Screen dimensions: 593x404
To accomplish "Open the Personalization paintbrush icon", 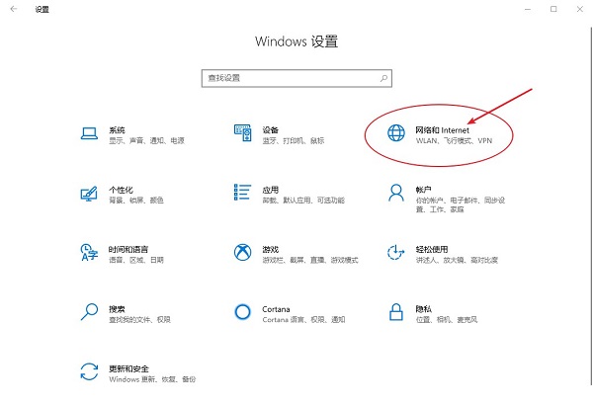I will (89, 194).
